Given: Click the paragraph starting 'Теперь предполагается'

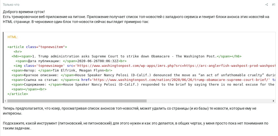Looking at the screenshot, I should point(130,111).
